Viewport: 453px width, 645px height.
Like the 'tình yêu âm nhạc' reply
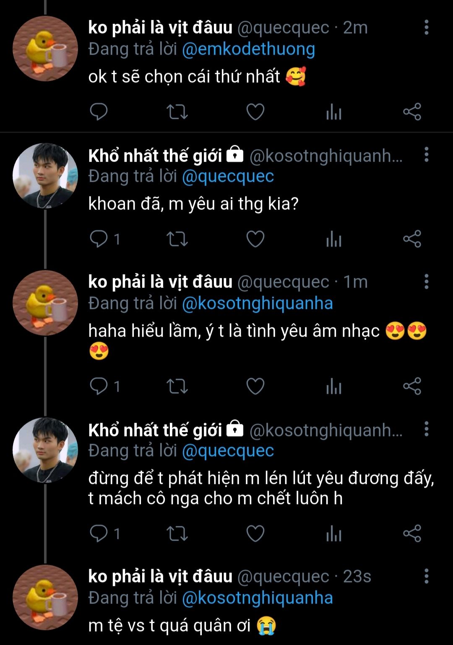[x=255, y=386]
